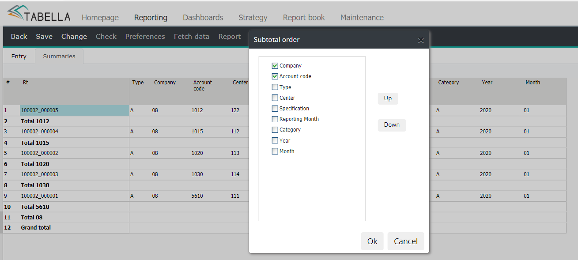Click Check in the toolbar
This screenshot has height=260, width=578.
(x=106, y=37)
